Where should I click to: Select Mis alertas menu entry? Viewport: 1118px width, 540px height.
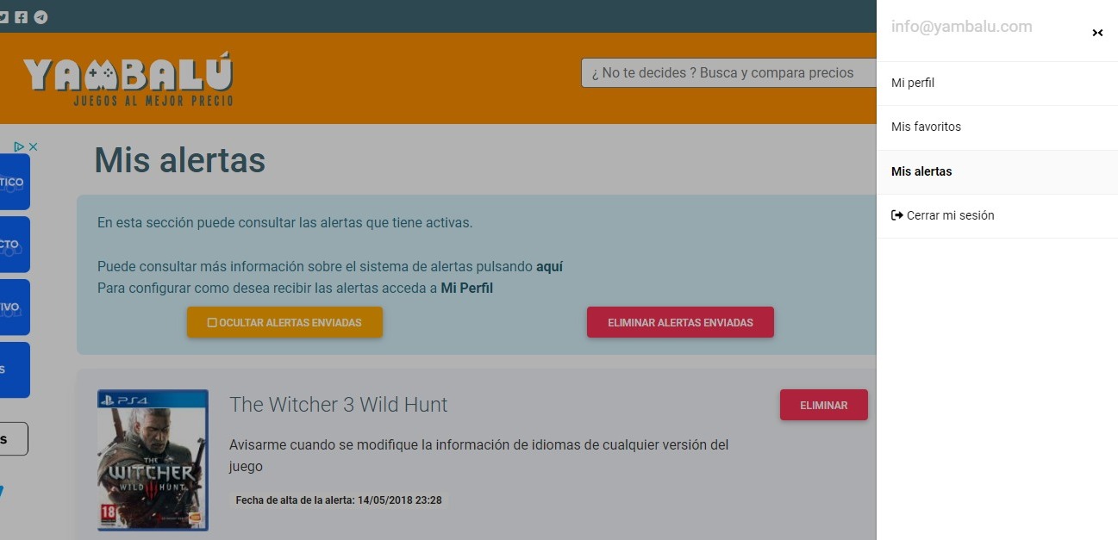coord(921,171)
